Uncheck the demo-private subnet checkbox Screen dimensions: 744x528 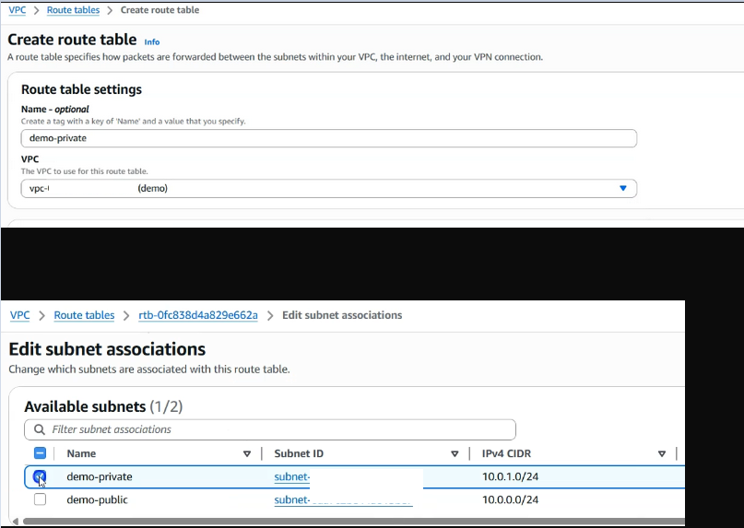click(40, 476)
